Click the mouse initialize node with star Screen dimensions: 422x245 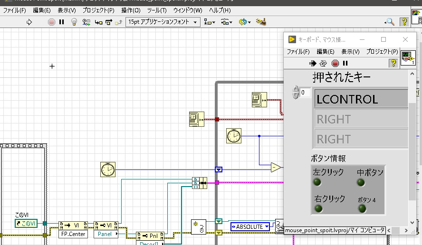pyautogui.click(x=199, y=227)
